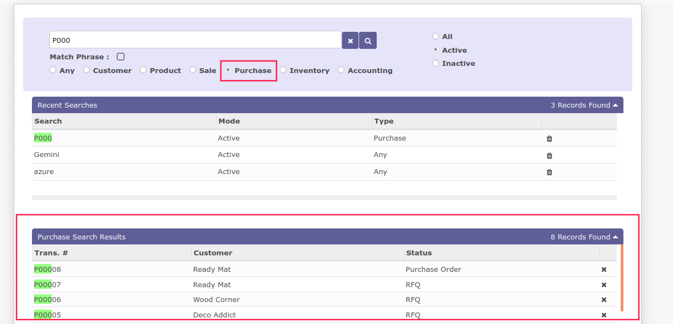Click the clear search X button
Image resolution: width=673 pixels, height=324 pixels.
(350, 41)
